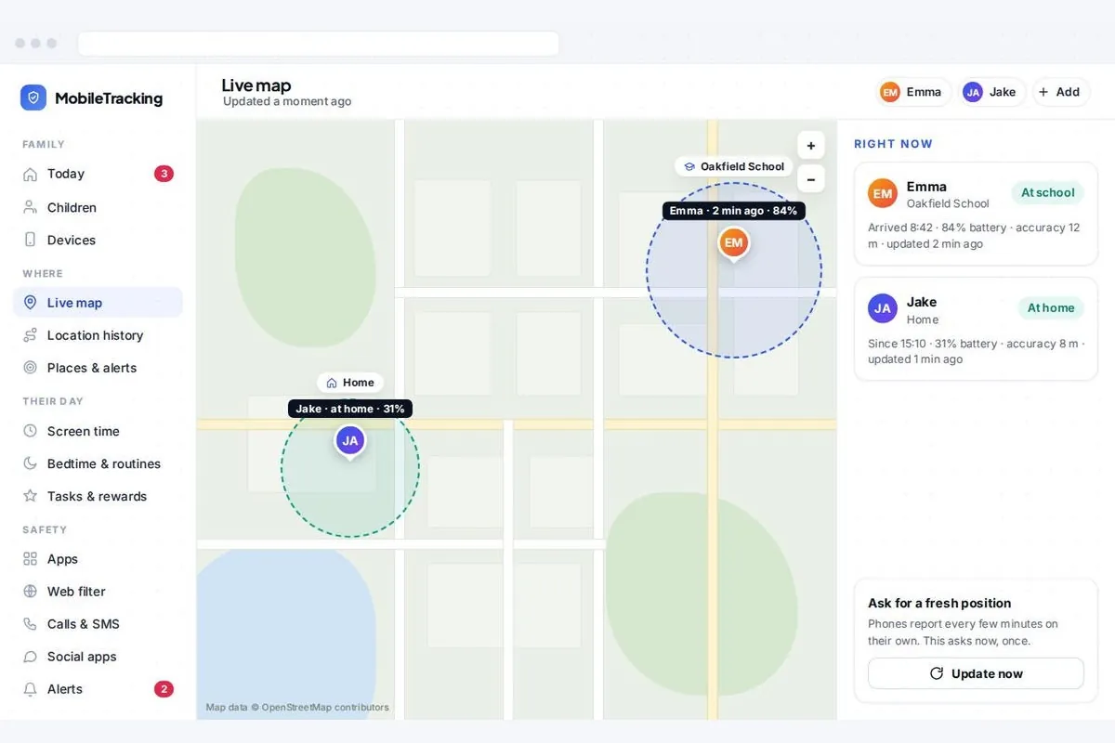Click the Apps grid icon

30,559
